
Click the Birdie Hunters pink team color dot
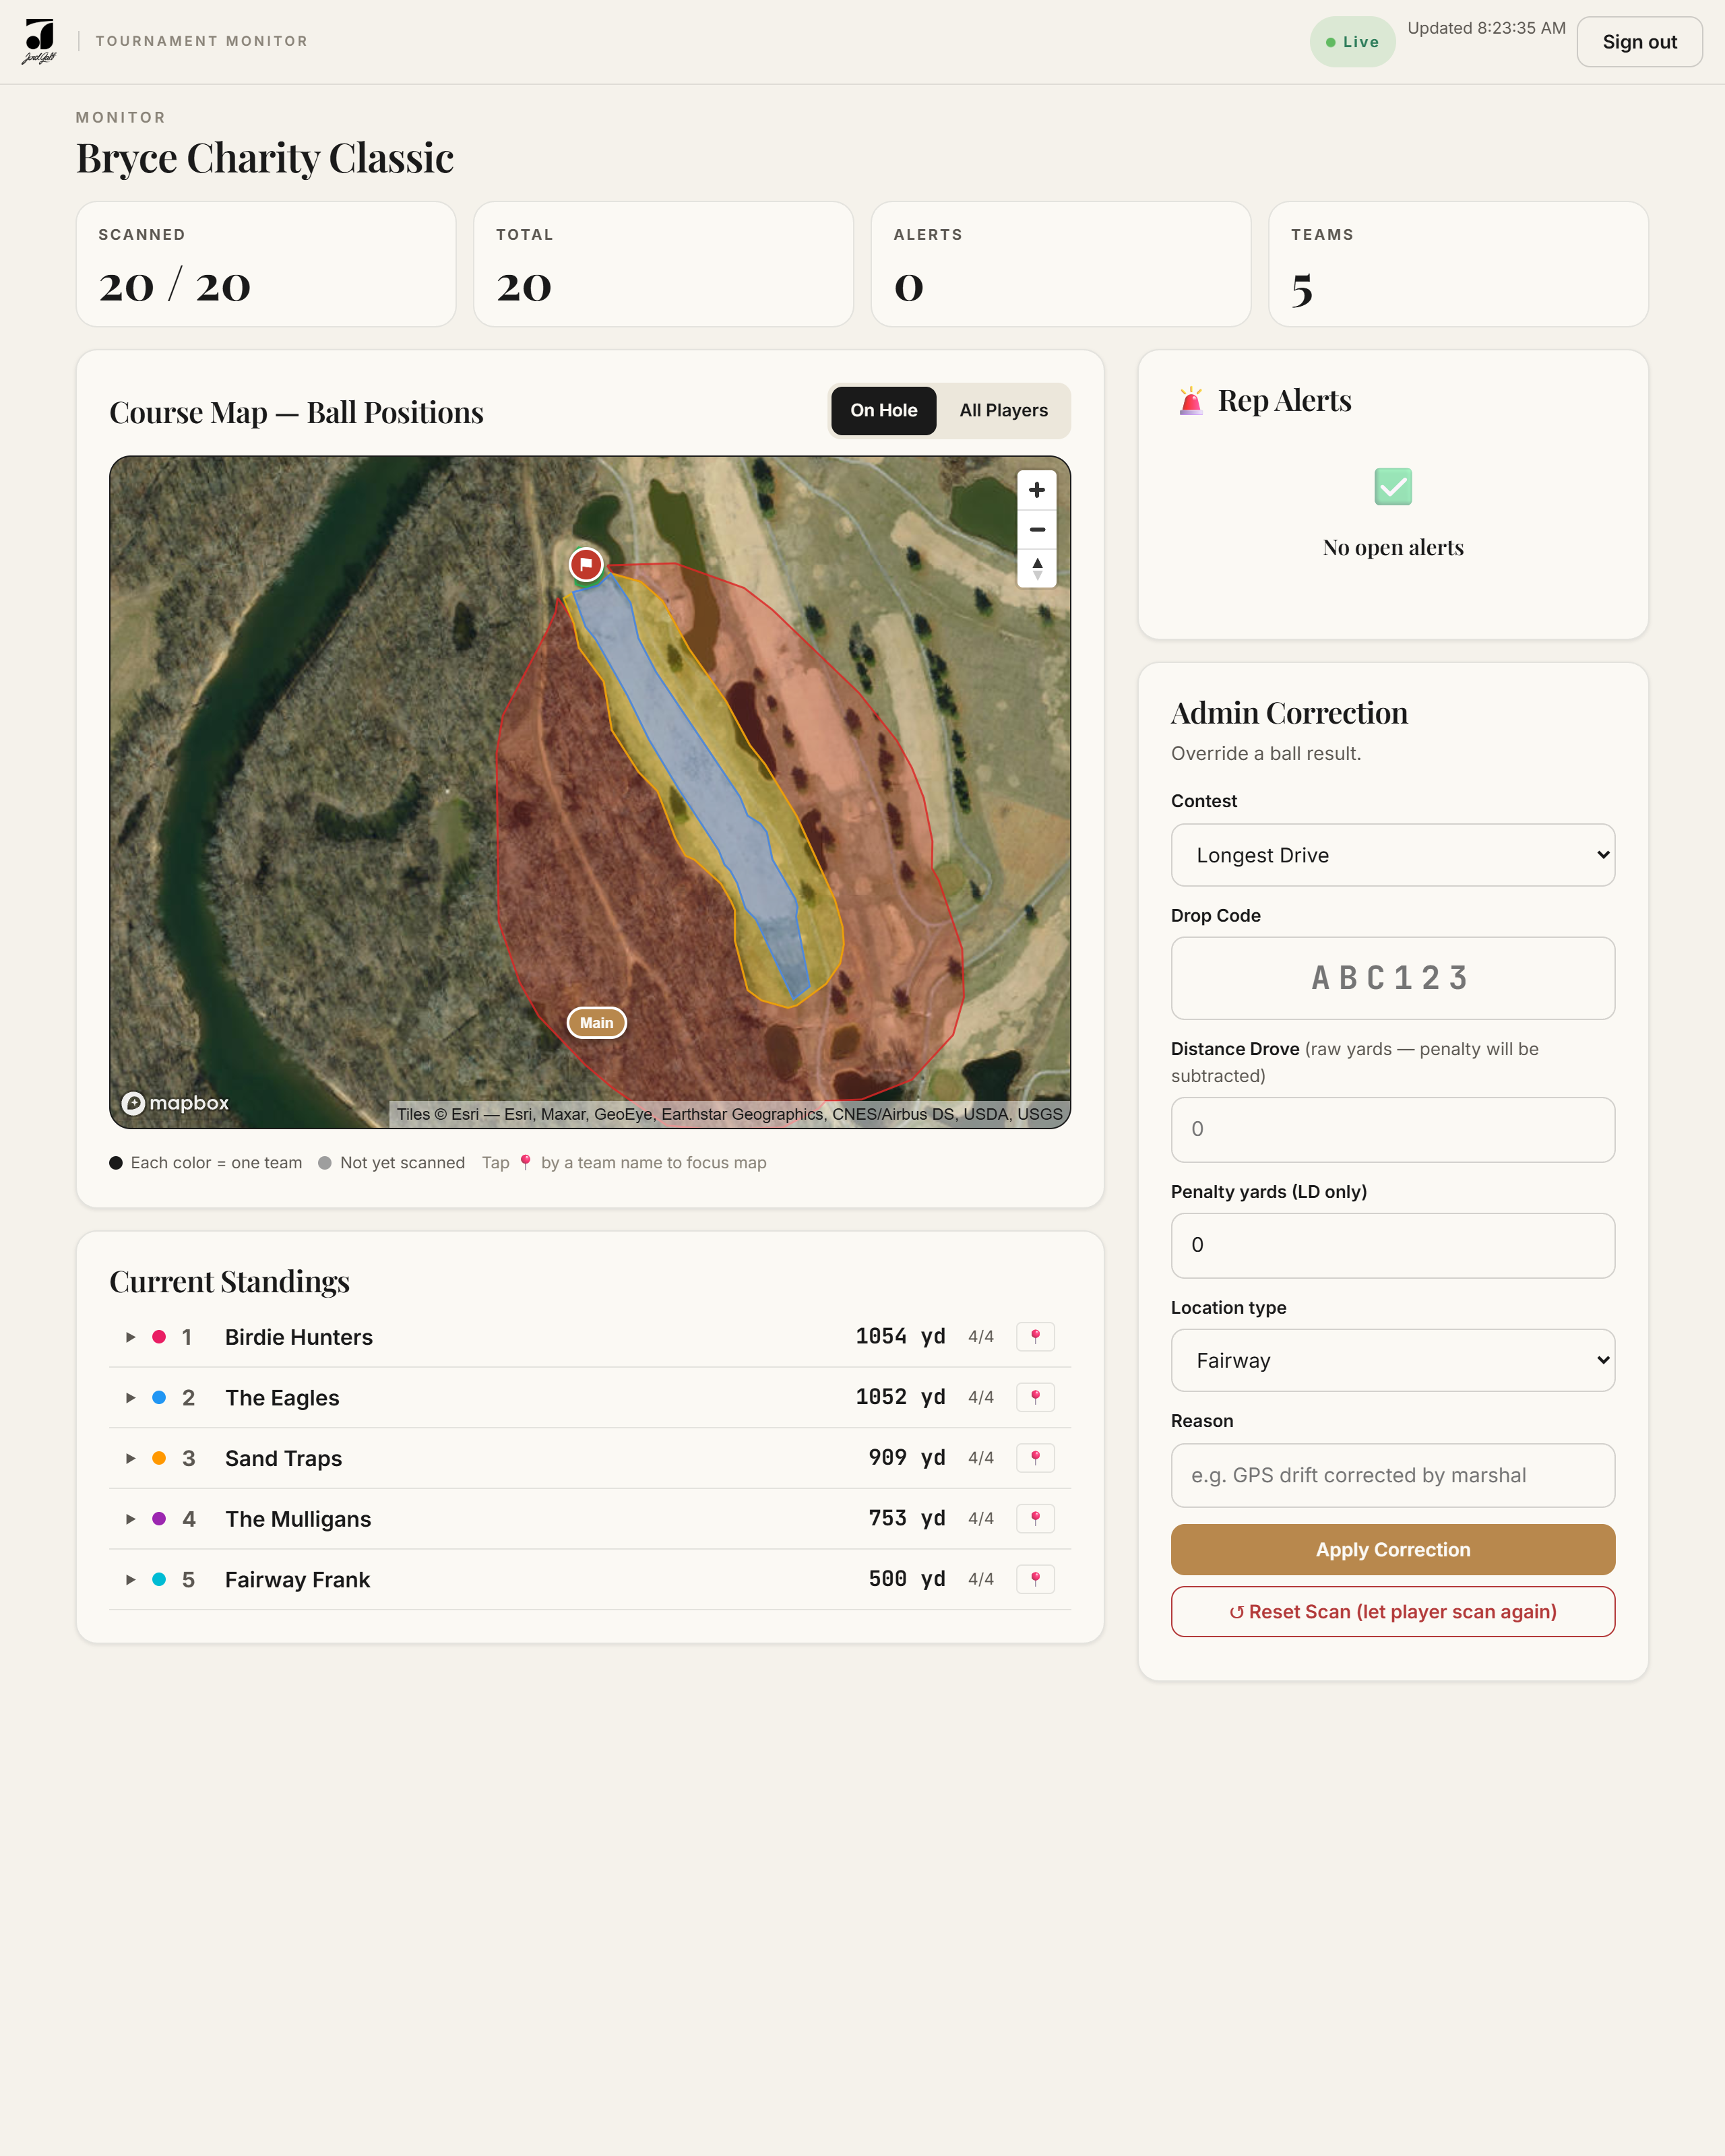pyautogui.click(x=159, y=1337)
